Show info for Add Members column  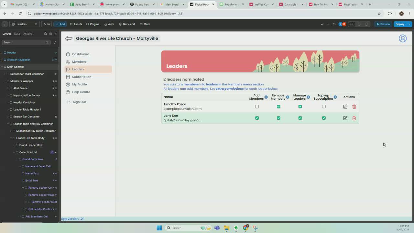pyautogui.click(x=266, y=97)
